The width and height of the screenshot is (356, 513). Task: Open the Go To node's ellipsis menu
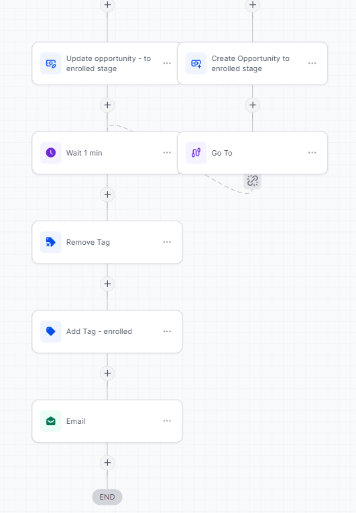pos(312,152)
